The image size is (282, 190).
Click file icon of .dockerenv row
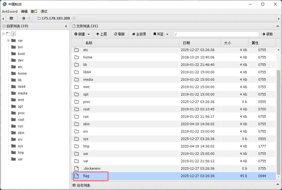pos(77,169)
